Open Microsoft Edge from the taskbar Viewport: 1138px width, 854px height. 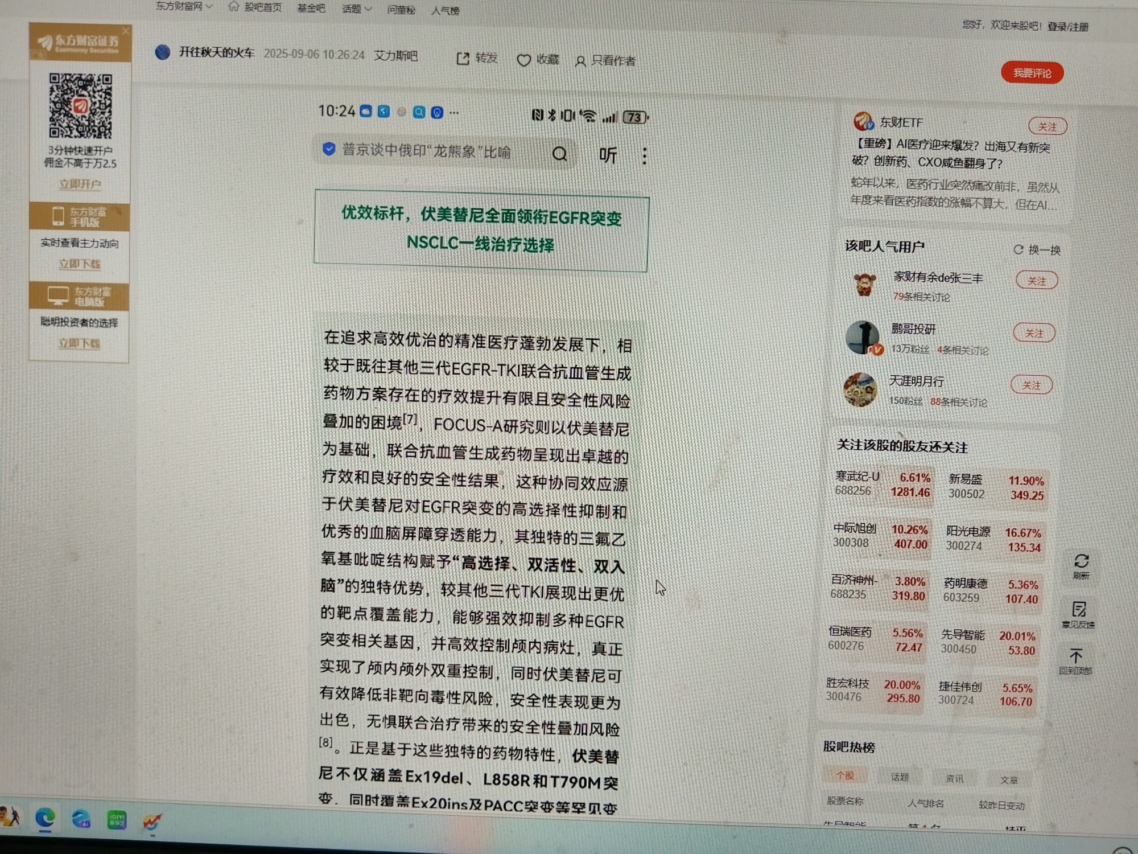click(x=45, y=818)
